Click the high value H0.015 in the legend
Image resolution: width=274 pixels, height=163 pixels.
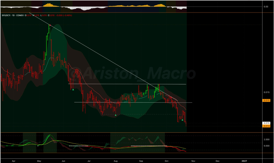(36, 15)
